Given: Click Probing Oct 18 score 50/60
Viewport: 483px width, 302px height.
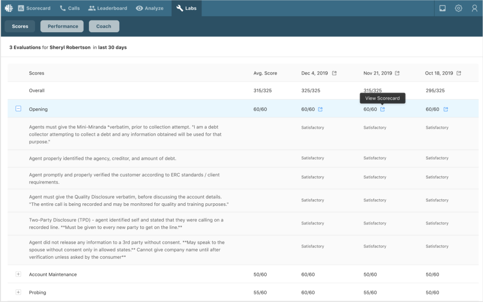Looking at the screenshot, I should click(x=432, y=292).
